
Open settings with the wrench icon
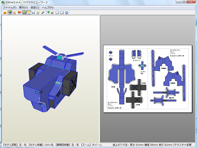(43, 13)
